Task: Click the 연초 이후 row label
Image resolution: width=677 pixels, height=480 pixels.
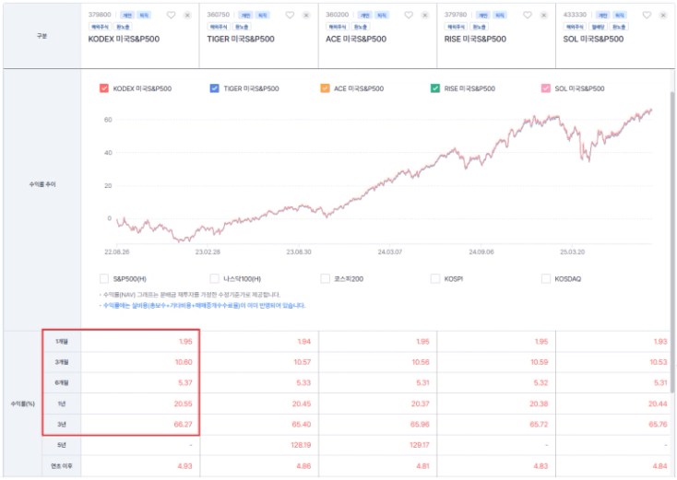Action: click(x=62, y=466)
